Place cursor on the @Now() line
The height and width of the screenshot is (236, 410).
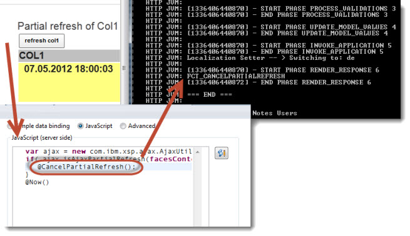click(x=37, y=182)
